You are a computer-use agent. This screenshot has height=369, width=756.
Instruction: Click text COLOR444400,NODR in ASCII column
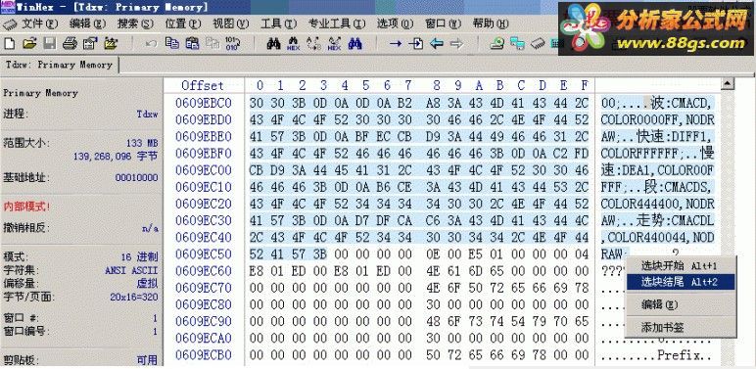(x=658, y=204)
